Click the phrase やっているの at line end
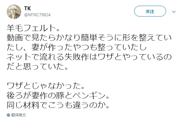The image size is (186, 119). click(147, 57)
